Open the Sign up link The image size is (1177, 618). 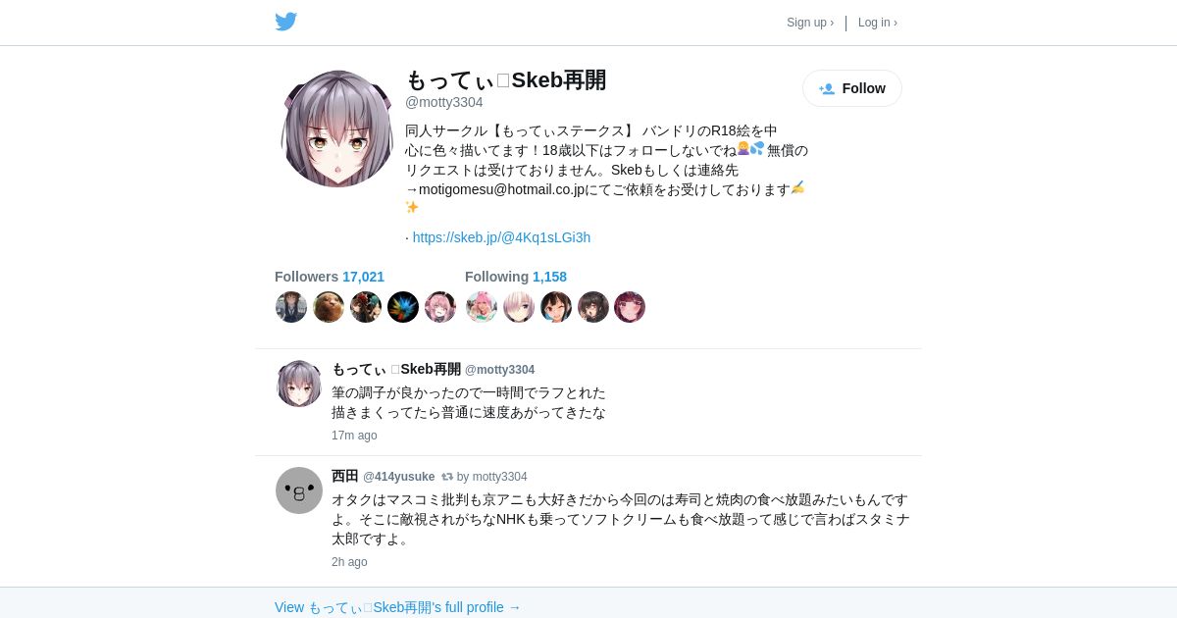point(810,23)
